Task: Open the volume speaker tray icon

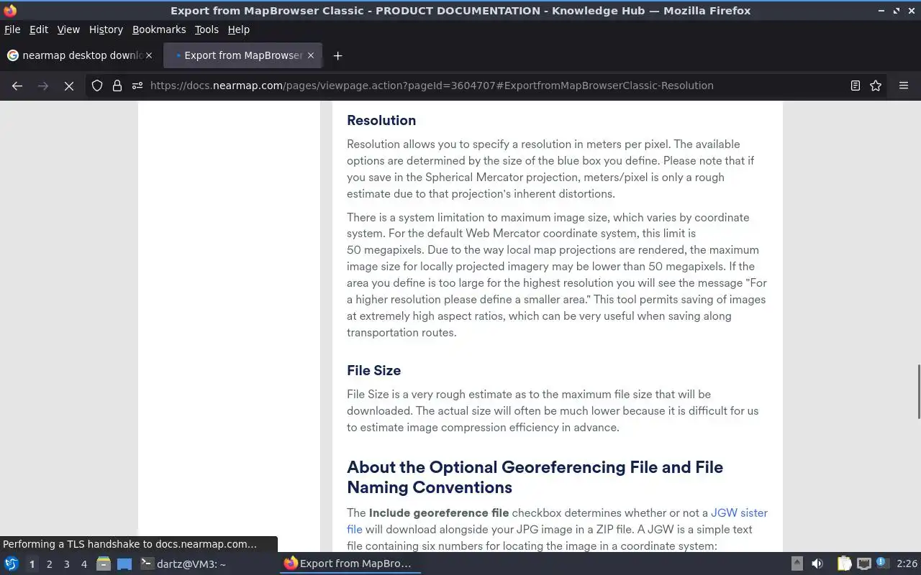Action: tap(817, 563)
